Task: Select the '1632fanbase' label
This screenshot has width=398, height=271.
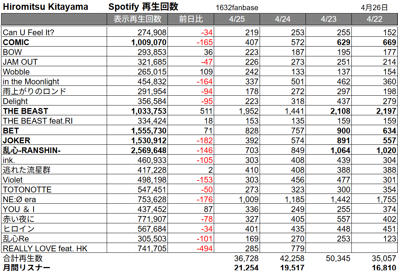Action: (x=237, y=8)
